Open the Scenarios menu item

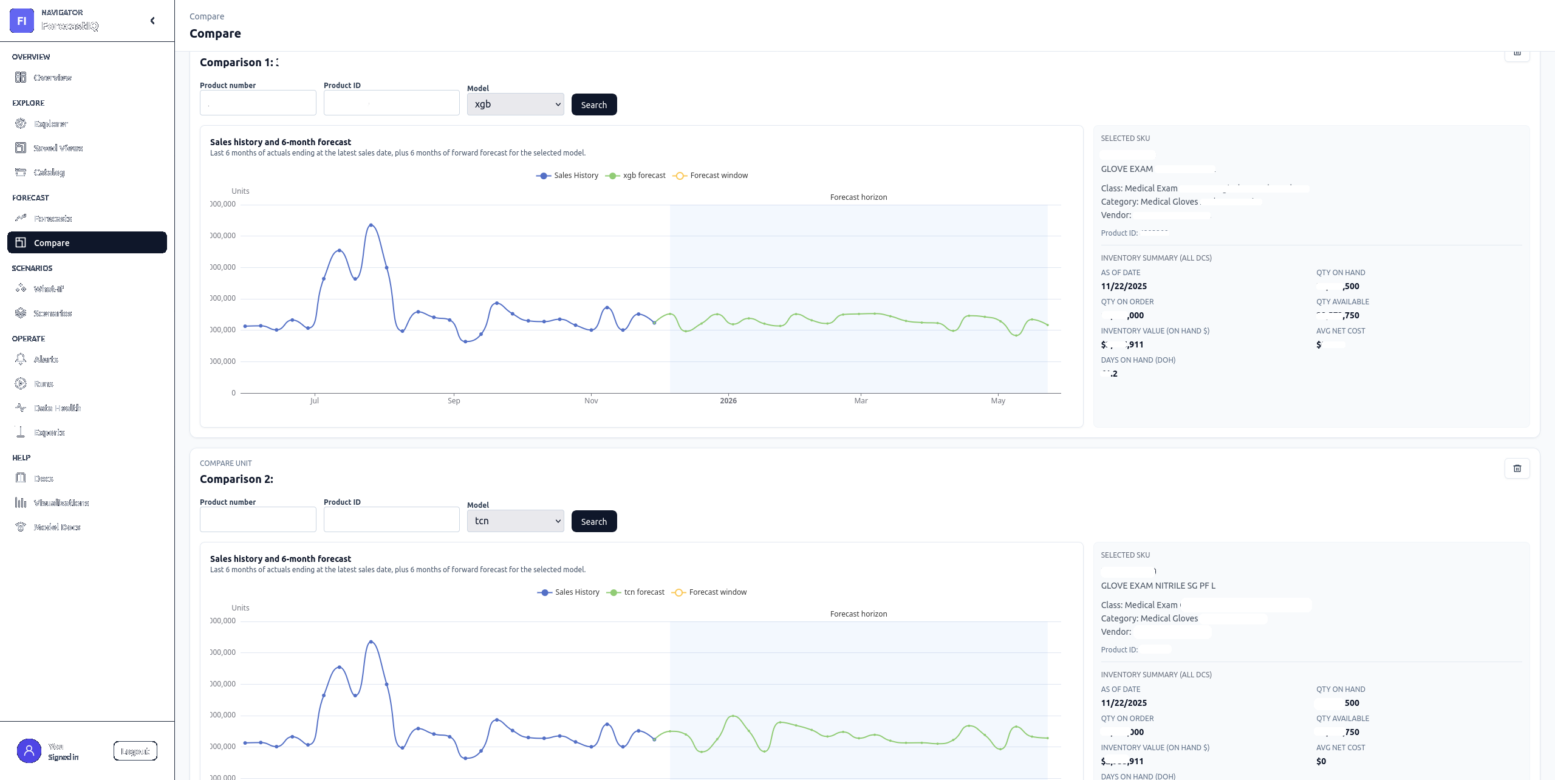[87, 313]
